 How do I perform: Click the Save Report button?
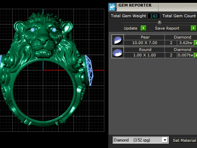[x=172, y=28]
